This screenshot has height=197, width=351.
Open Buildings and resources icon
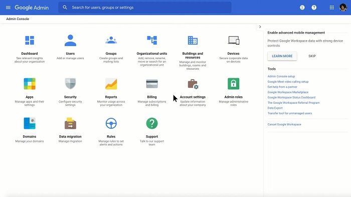point(193,41)
